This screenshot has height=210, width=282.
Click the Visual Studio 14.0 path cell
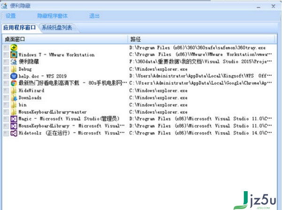(x=201, y=133)
